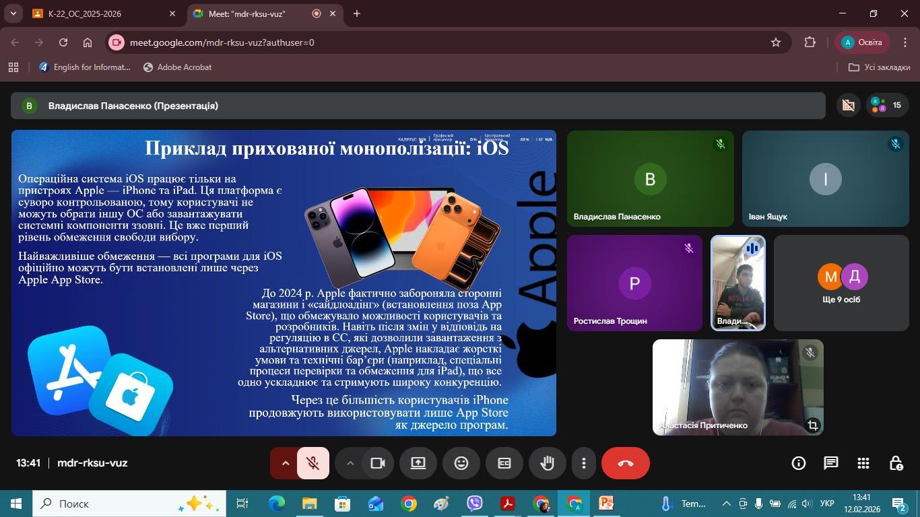Open the 'Ще 9 осіб' tile
This screenshot has width=920, height=517.
pos(841,283)
